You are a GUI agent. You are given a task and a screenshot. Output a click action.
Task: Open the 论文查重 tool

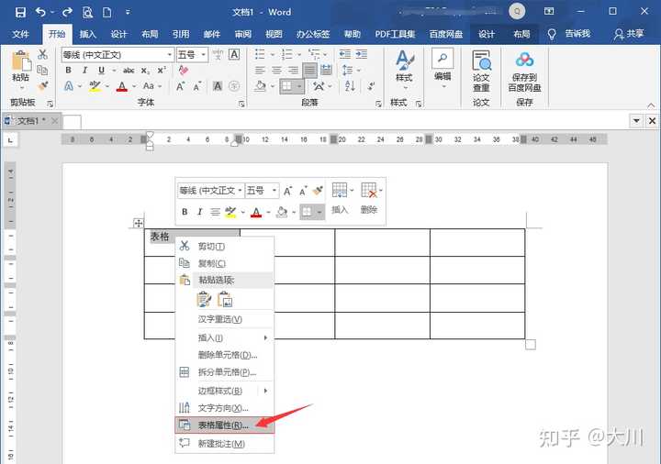(x=481, y=71)
